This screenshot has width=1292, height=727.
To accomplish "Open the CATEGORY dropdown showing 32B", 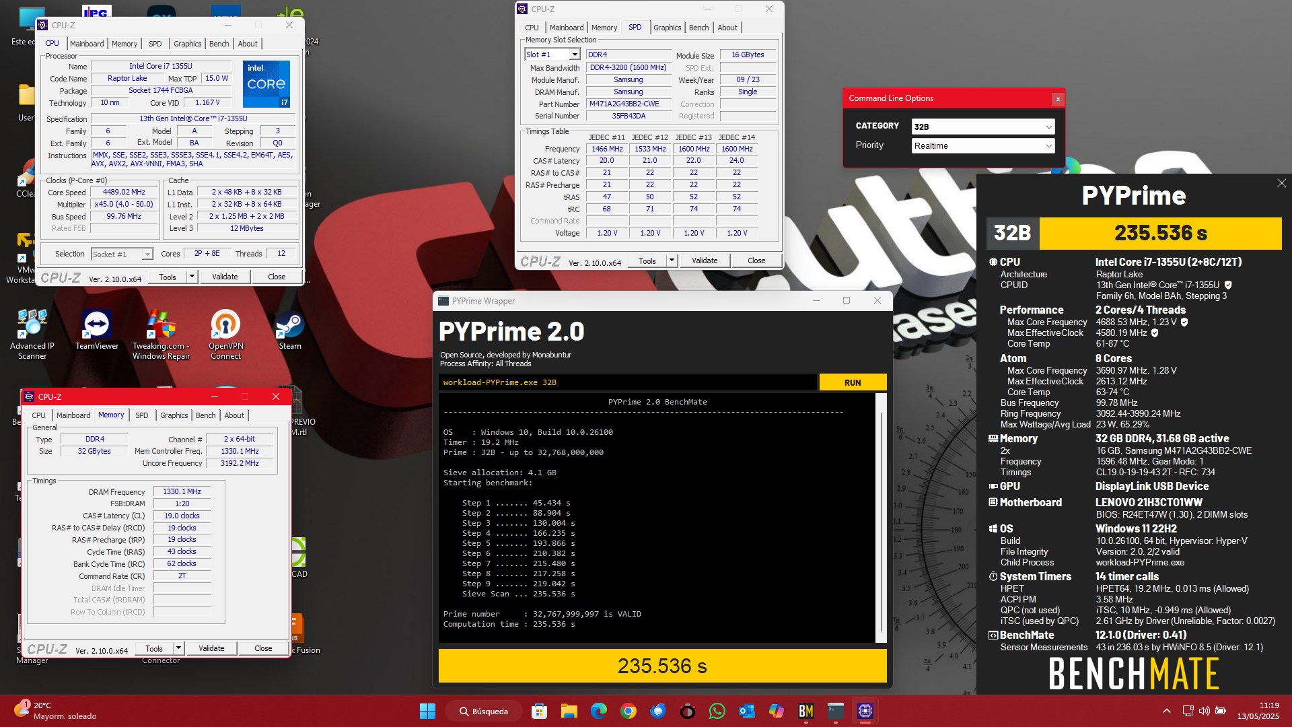I will tap(983, 127).
